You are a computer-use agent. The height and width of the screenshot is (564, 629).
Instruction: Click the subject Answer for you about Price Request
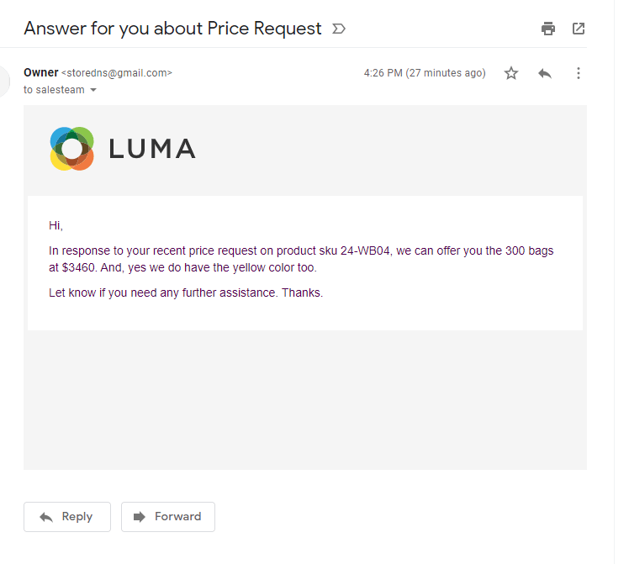[x=172, y=29]
